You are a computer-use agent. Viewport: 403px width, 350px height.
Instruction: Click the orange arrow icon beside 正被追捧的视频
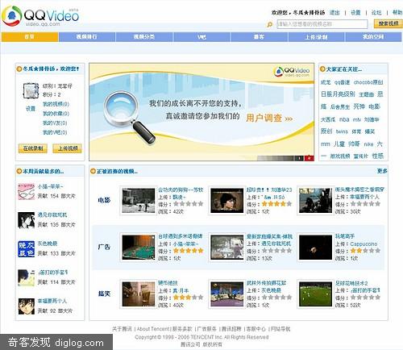[93, 171]
